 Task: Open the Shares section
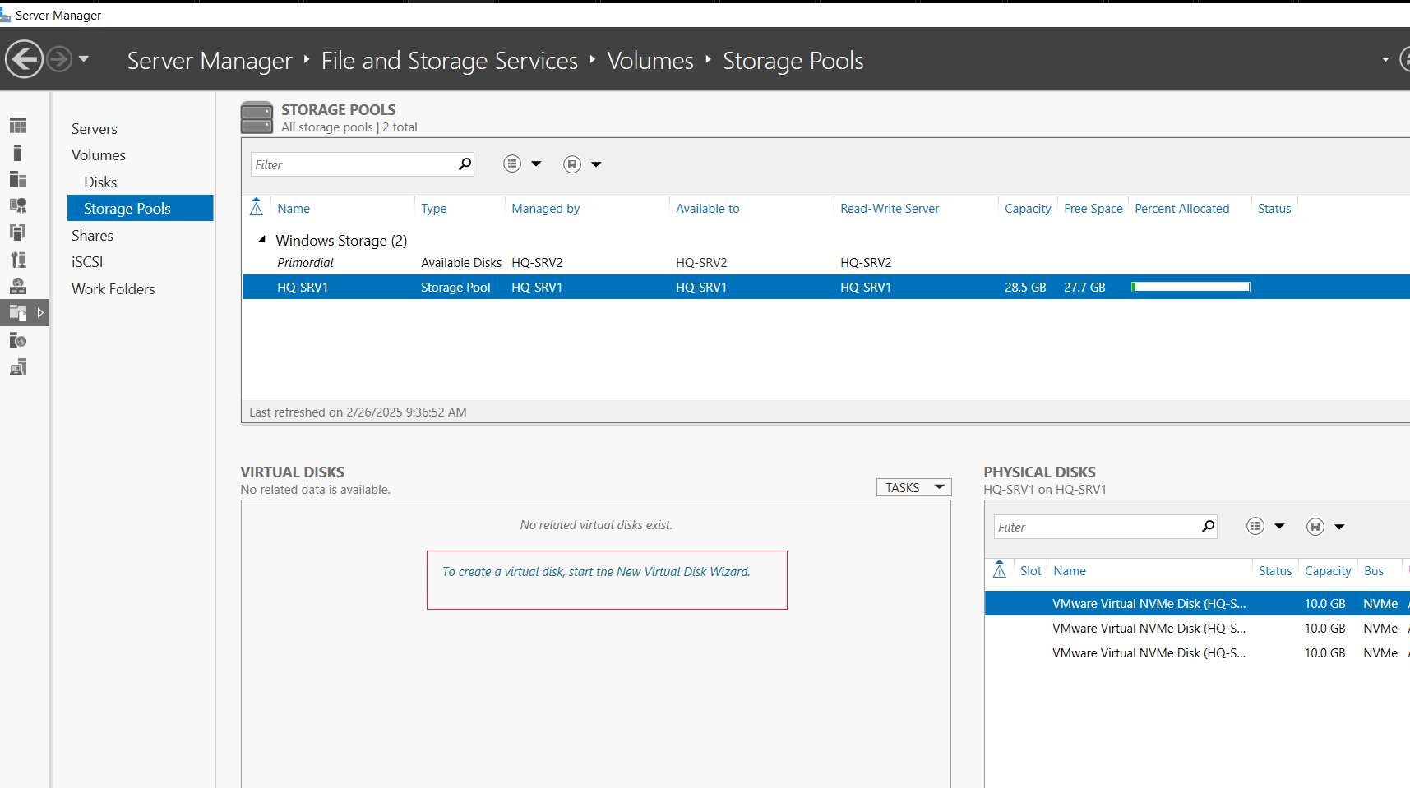(x=92, y=236)
